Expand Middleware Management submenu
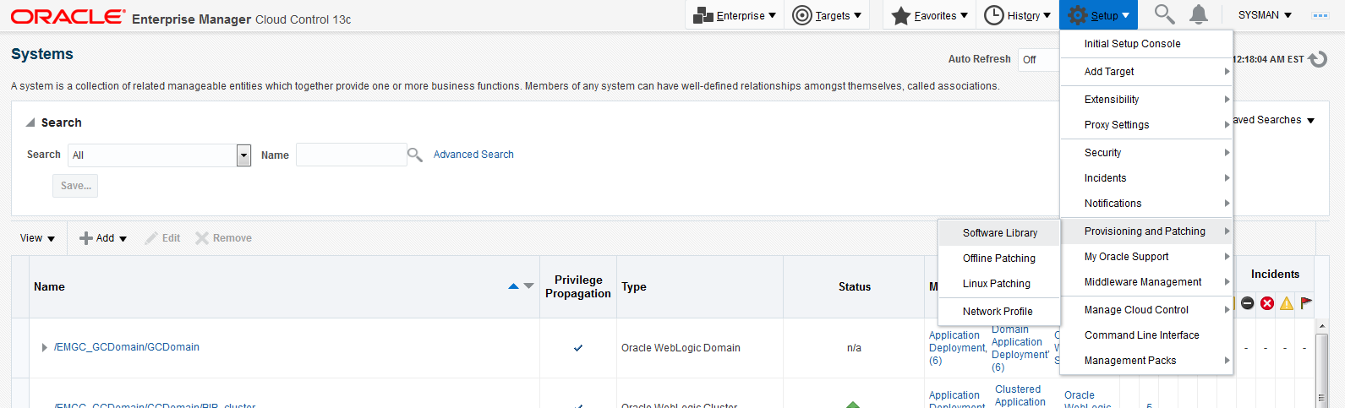The width and height of the screenshot is (1345, 408). 1145,282
